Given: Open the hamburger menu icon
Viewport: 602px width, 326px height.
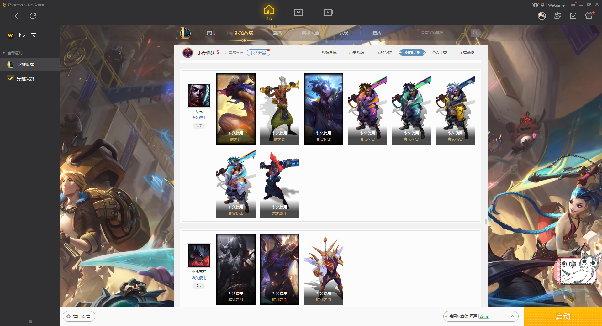Looking at the screenshot, I should pyautogui.click(x=573, y=4).
